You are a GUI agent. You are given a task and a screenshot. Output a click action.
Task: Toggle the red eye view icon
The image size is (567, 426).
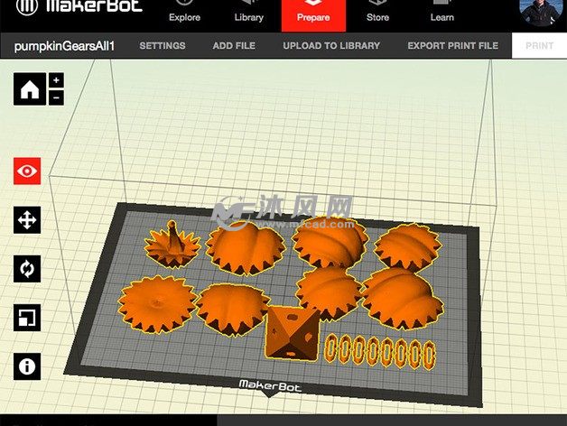[27, 171]
